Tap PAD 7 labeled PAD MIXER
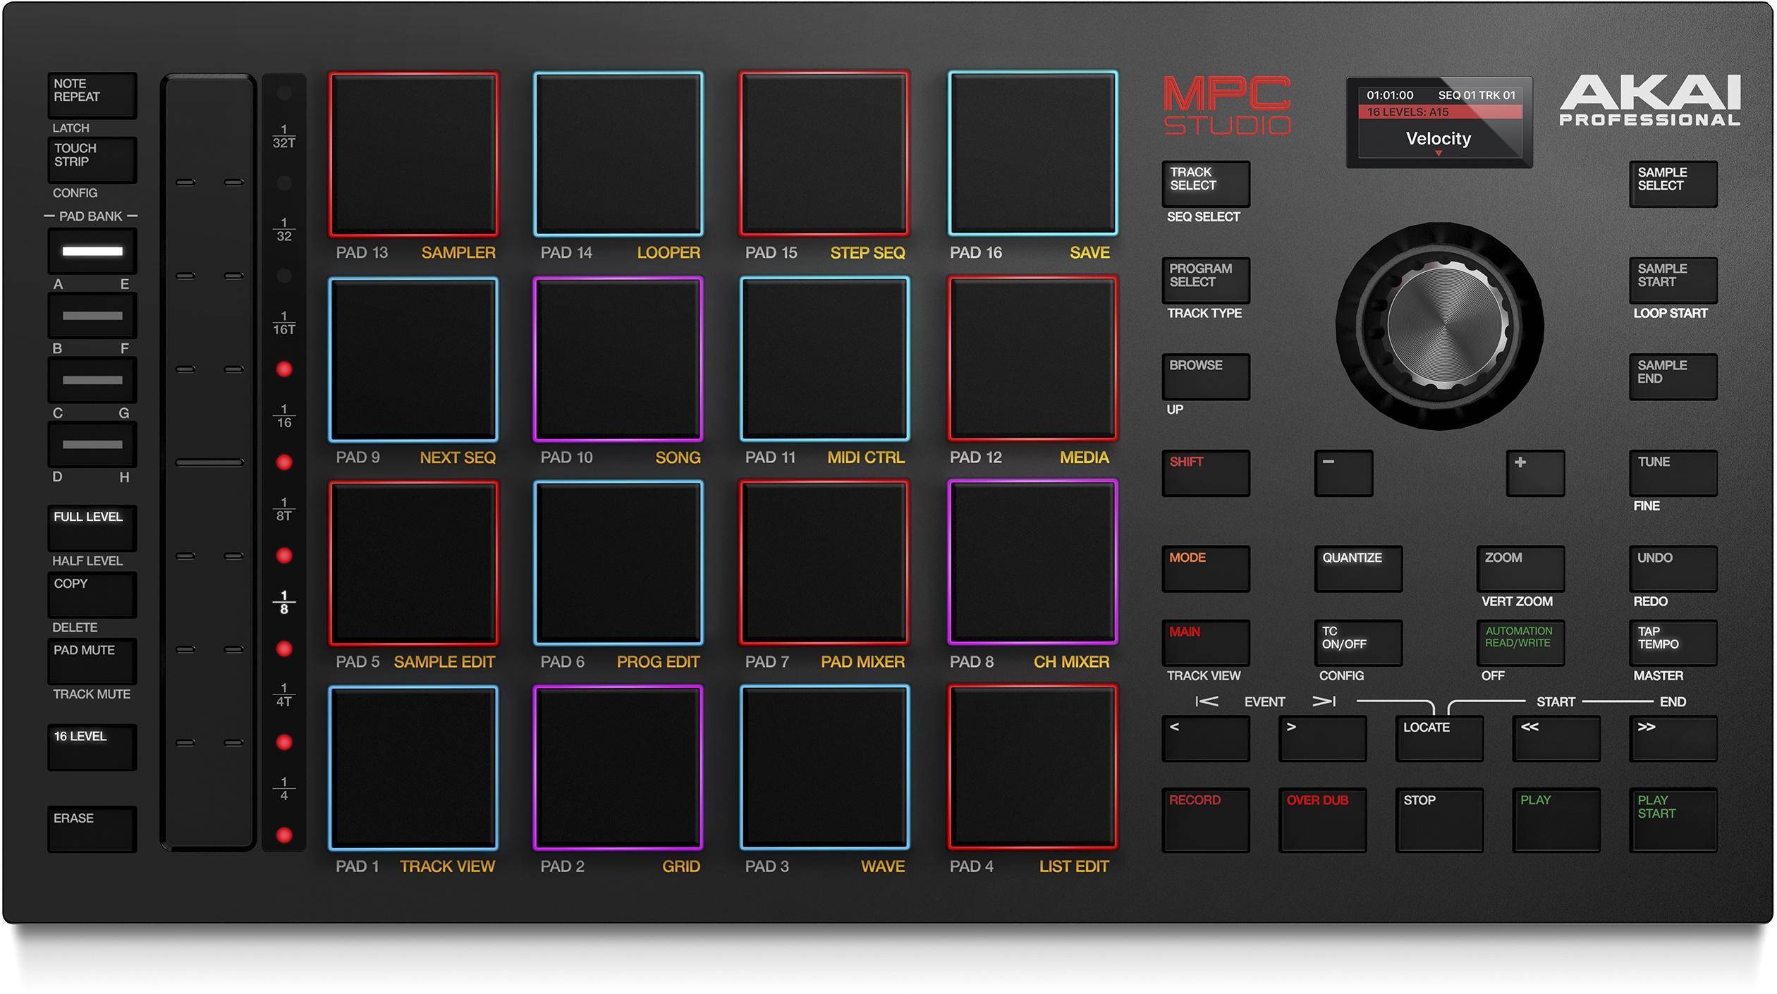This screenshot has width=1777, height=994. [x=824, y=563]
